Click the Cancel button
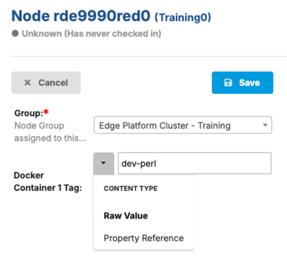The width and height of the screenshot is (287, 258). coord(46,83)
